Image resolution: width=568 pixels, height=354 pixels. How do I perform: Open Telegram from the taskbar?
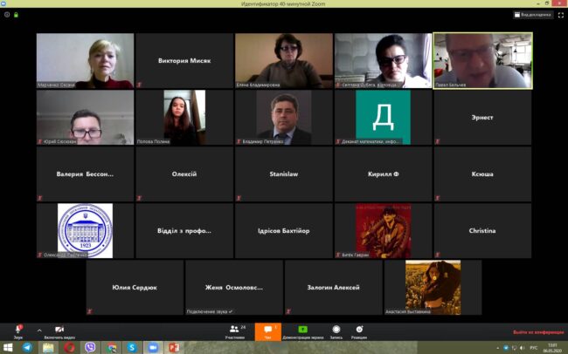(x=27, y=347)
